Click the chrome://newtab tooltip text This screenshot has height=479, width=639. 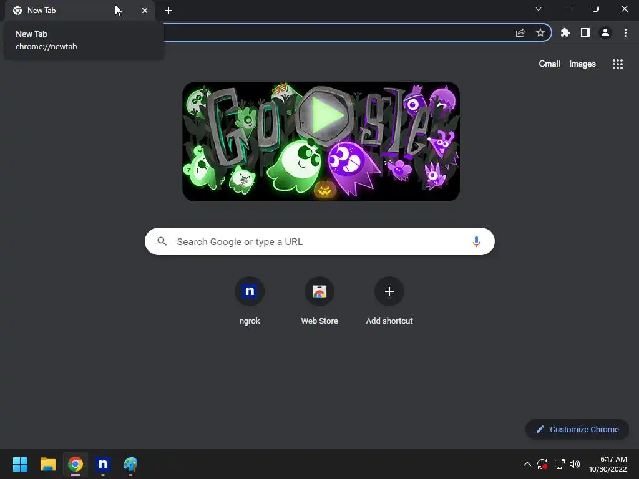coord(46,46)
